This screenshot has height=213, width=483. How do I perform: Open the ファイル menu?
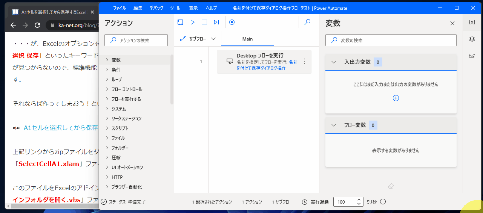pos(120,8)
